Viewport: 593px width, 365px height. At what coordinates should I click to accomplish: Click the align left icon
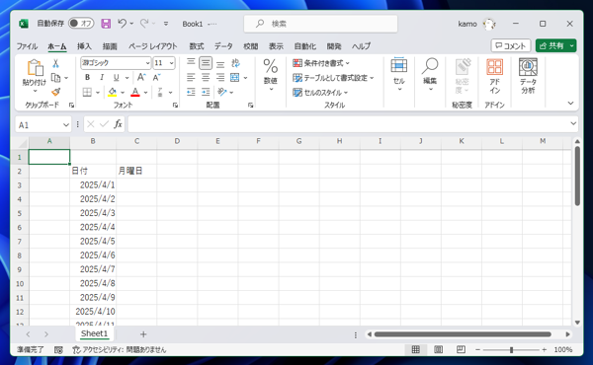(x=191, y=77)
